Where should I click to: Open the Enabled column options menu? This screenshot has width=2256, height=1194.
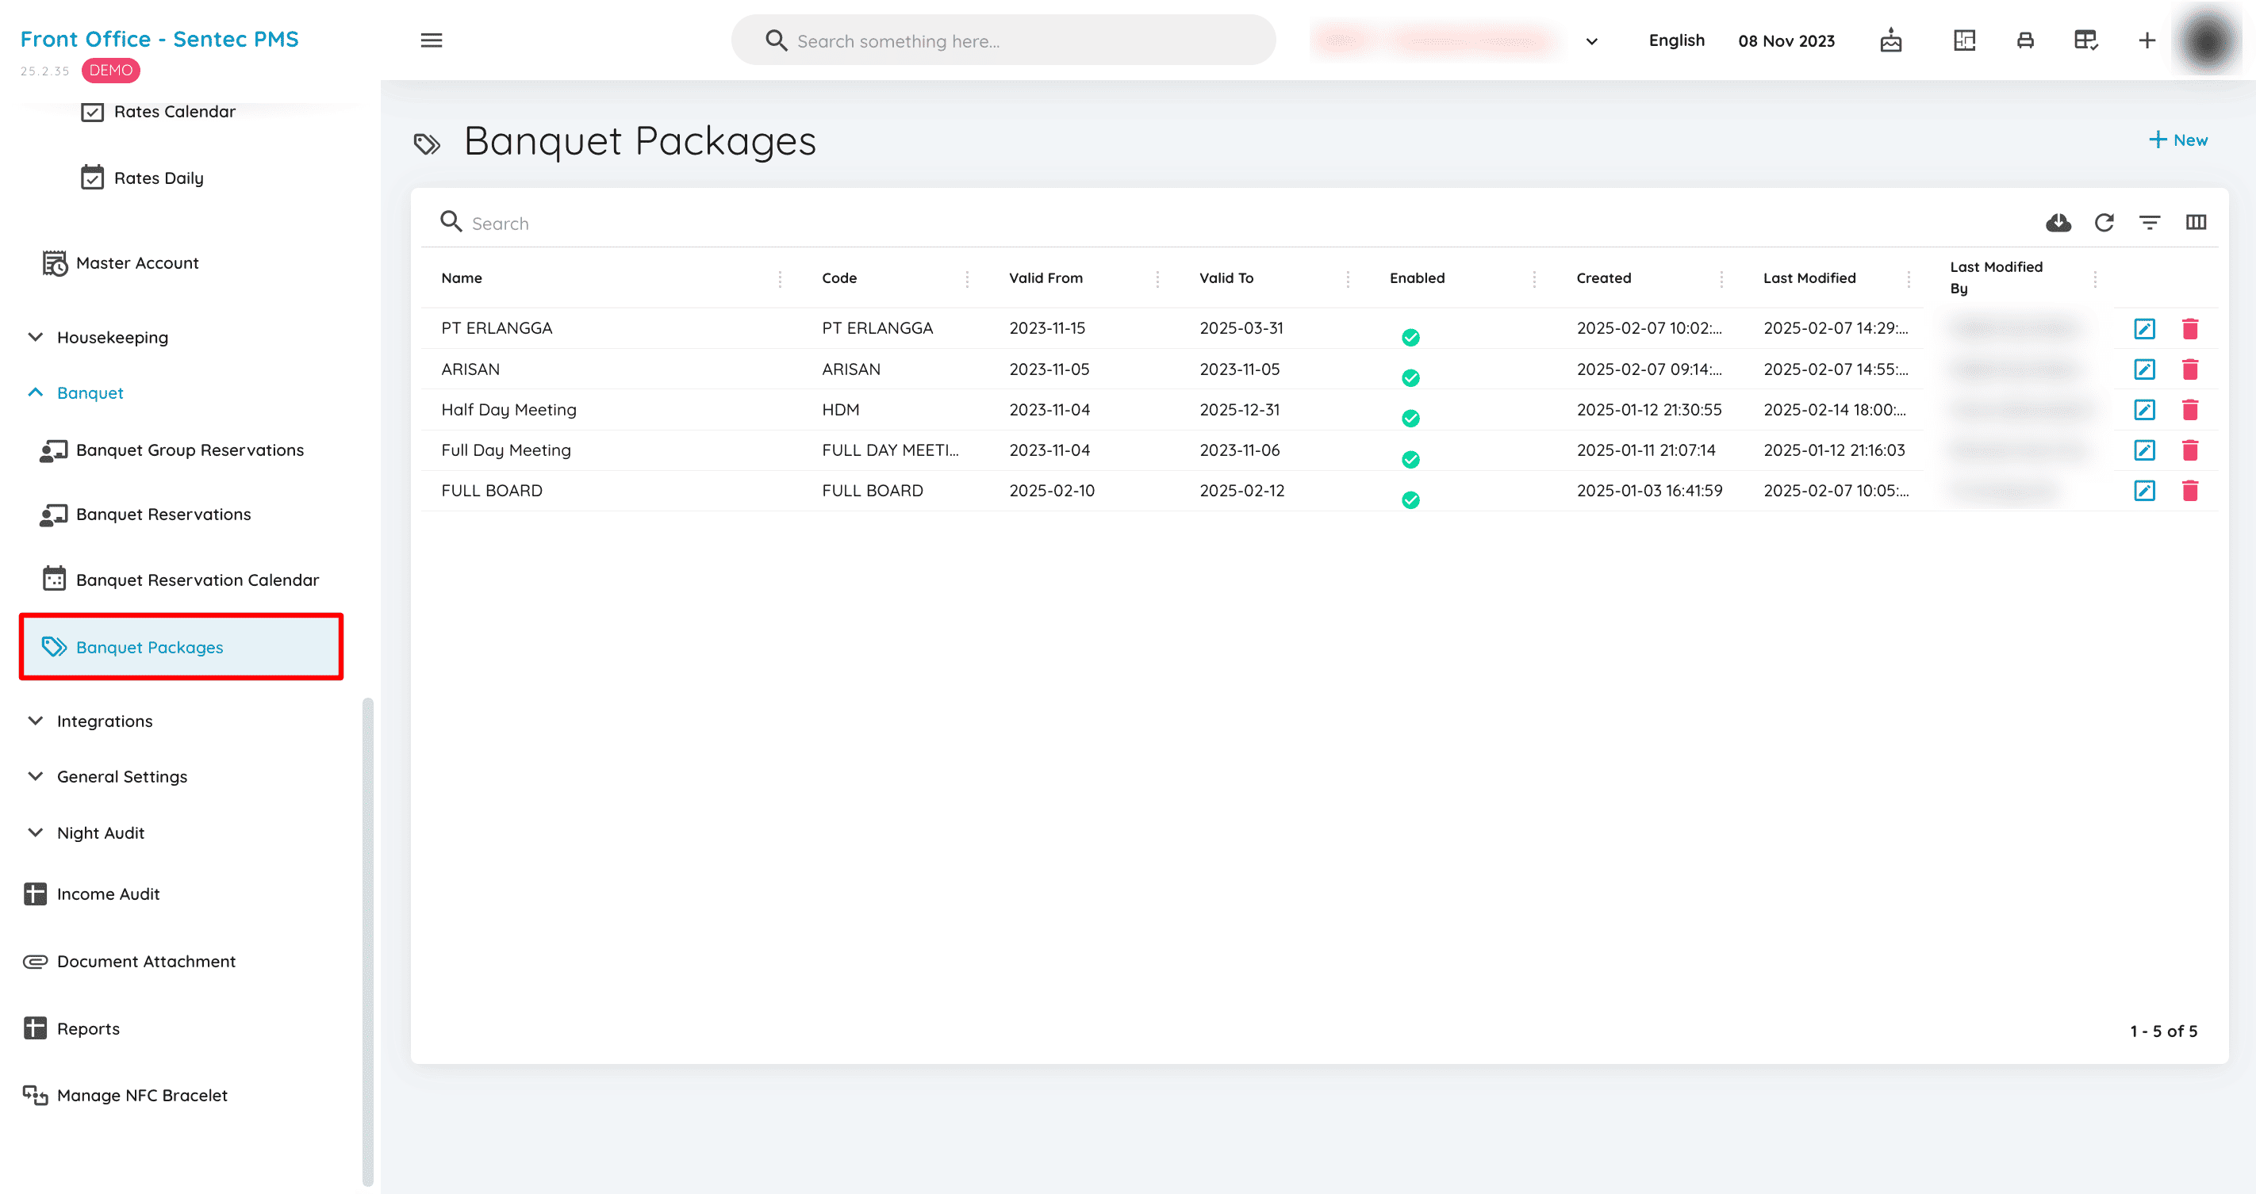point(1533,278)
